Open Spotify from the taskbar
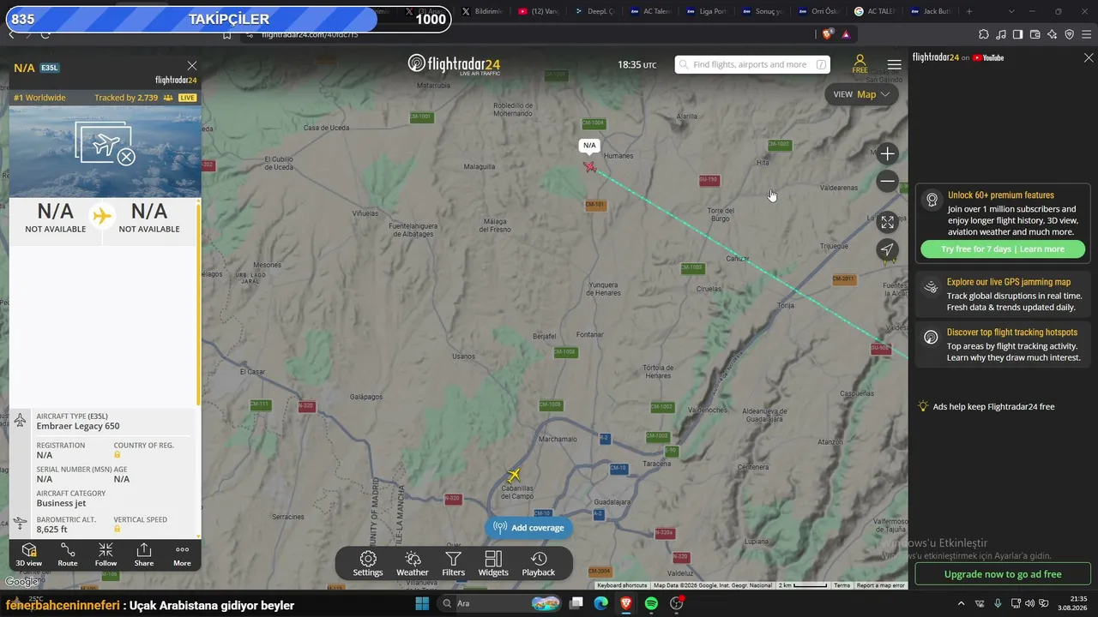This screenshot has height=617, width=1098. click(x=651, y=603)
